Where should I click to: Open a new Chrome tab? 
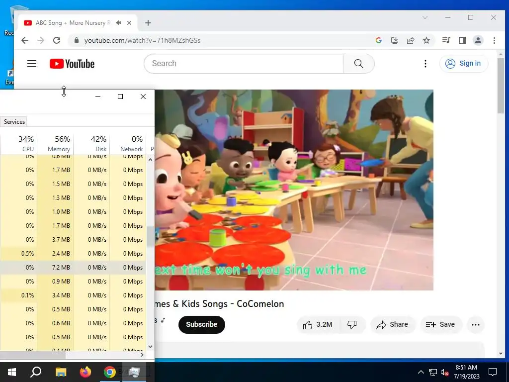click(x=148, y=23)
